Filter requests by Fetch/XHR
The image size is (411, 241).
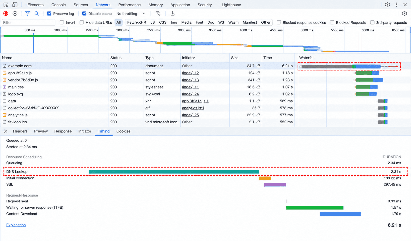pos(137,22)
